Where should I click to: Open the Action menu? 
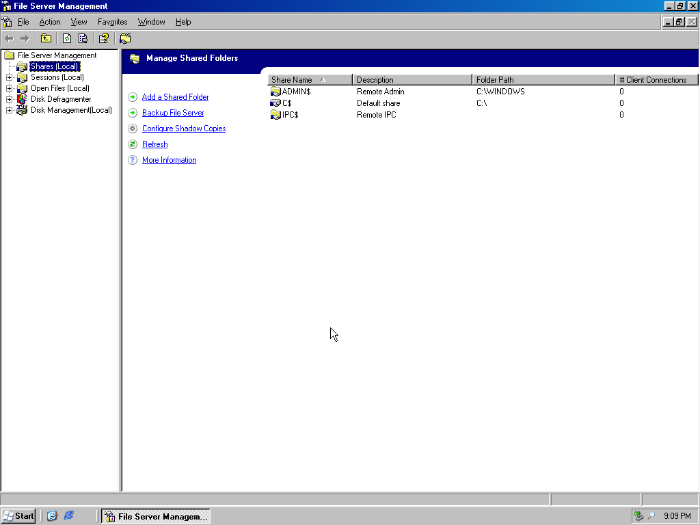[x=50, y=22]
